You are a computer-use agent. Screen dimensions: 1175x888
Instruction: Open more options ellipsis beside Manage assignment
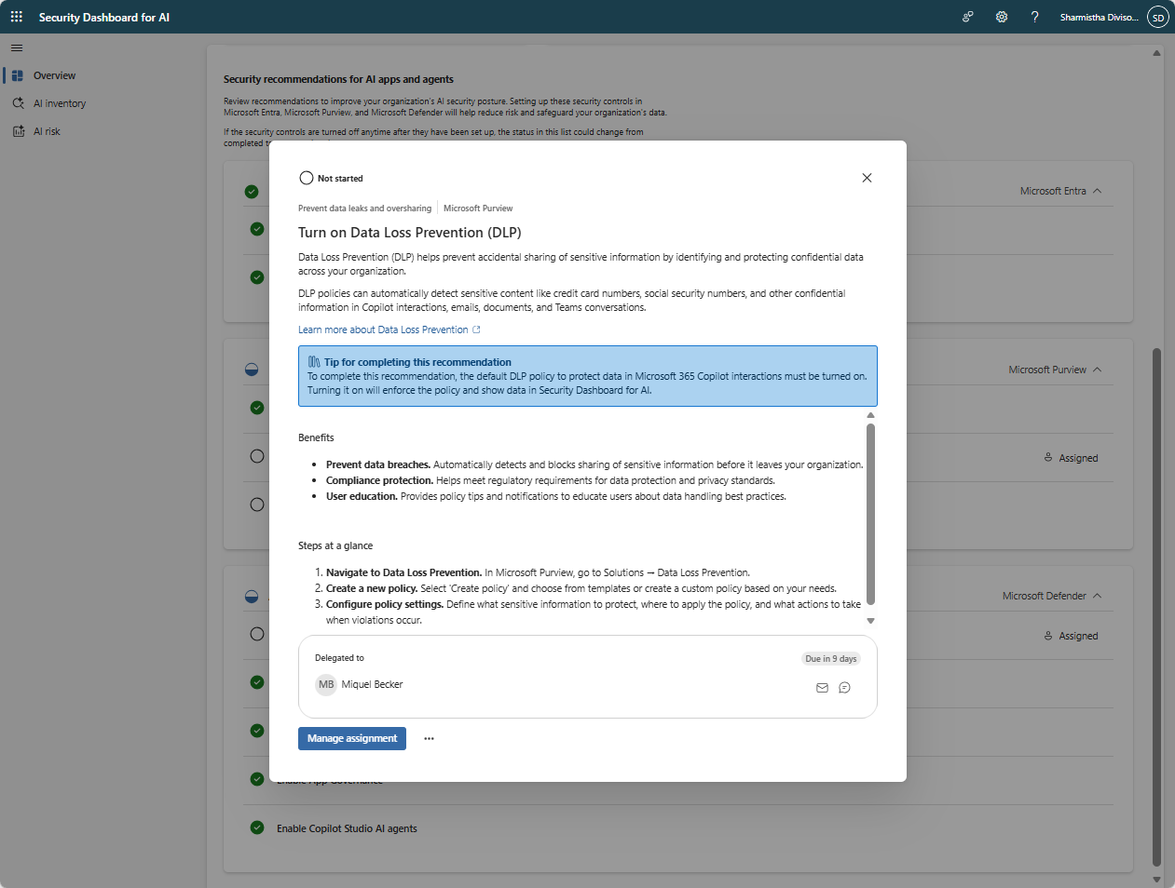(x=429, y=738)
